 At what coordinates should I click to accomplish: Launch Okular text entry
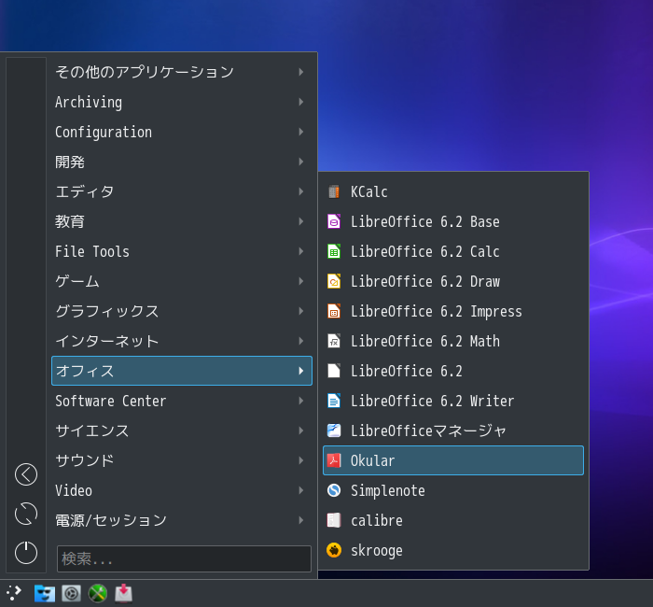pyautogui.click(x=372, y=460)
